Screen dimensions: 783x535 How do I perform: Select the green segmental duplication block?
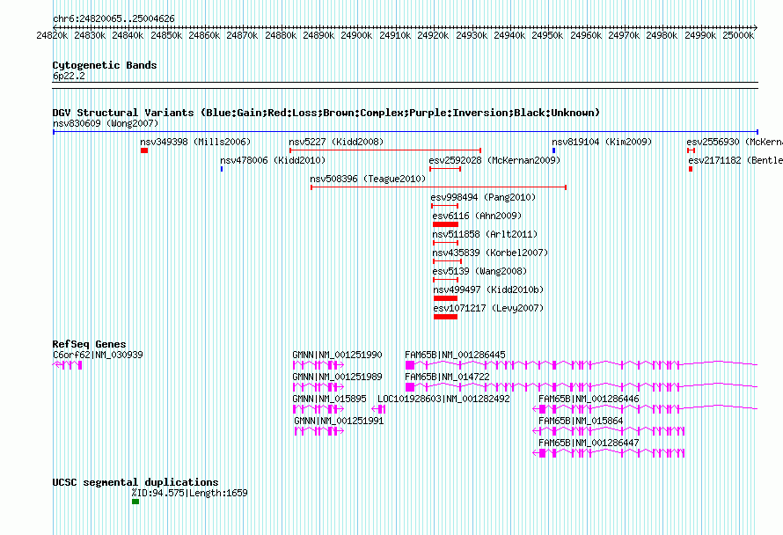click(135, 502)
